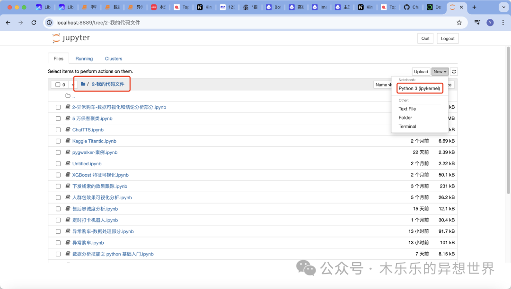Click notebook icon beside Untitled.ipynb
The image size is (511, 289).
pyautogui.click(x=68, y=163)
